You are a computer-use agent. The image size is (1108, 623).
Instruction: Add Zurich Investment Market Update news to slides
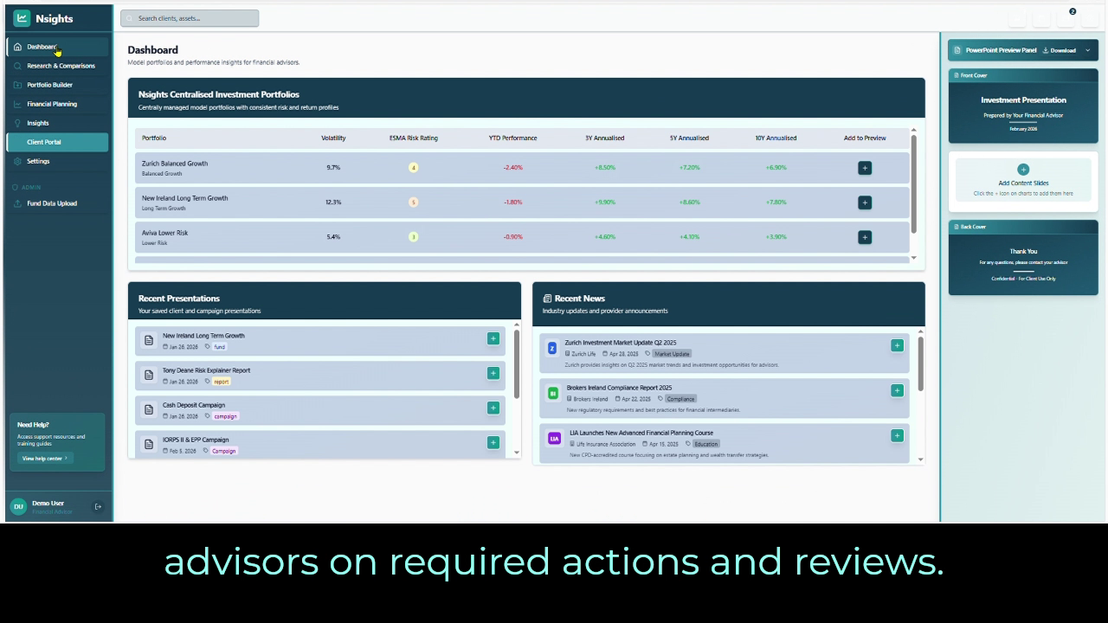(897, 345)
